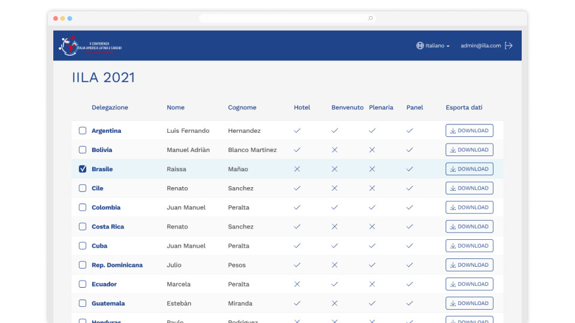Check the Costa Rica row checkbox
575x323 pixels.
click(83, 227)
